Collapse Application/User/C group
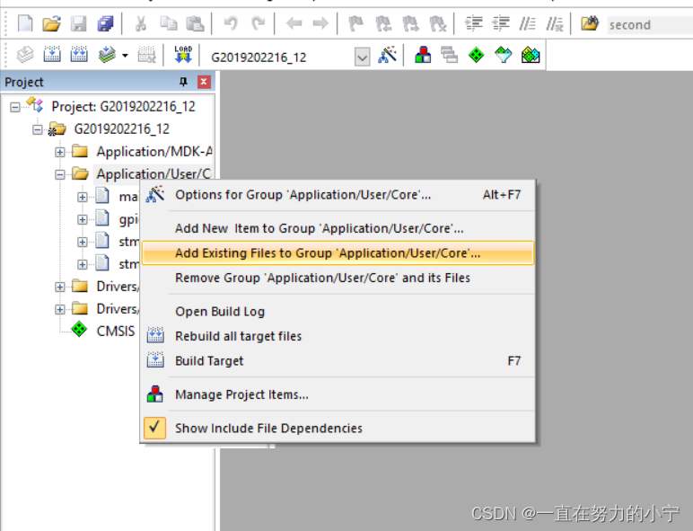 [x=60, y=175]
